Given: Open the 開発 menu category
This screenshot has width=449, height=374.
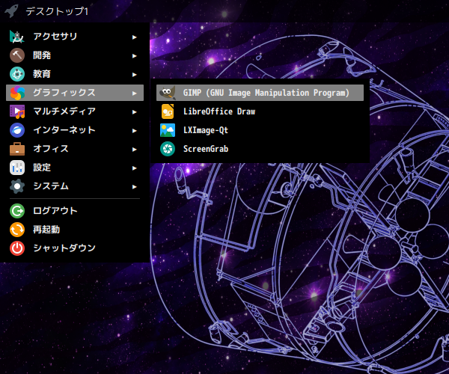Looking at the screenshot, I should point(75,55).
